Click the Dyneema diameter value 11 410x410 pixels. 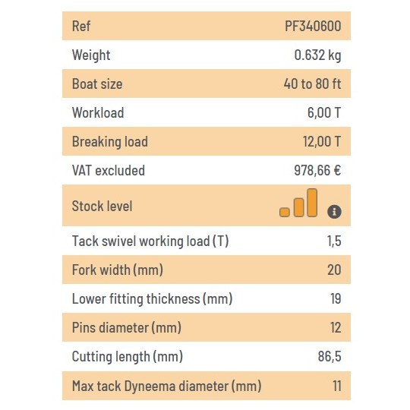(337, 386)
